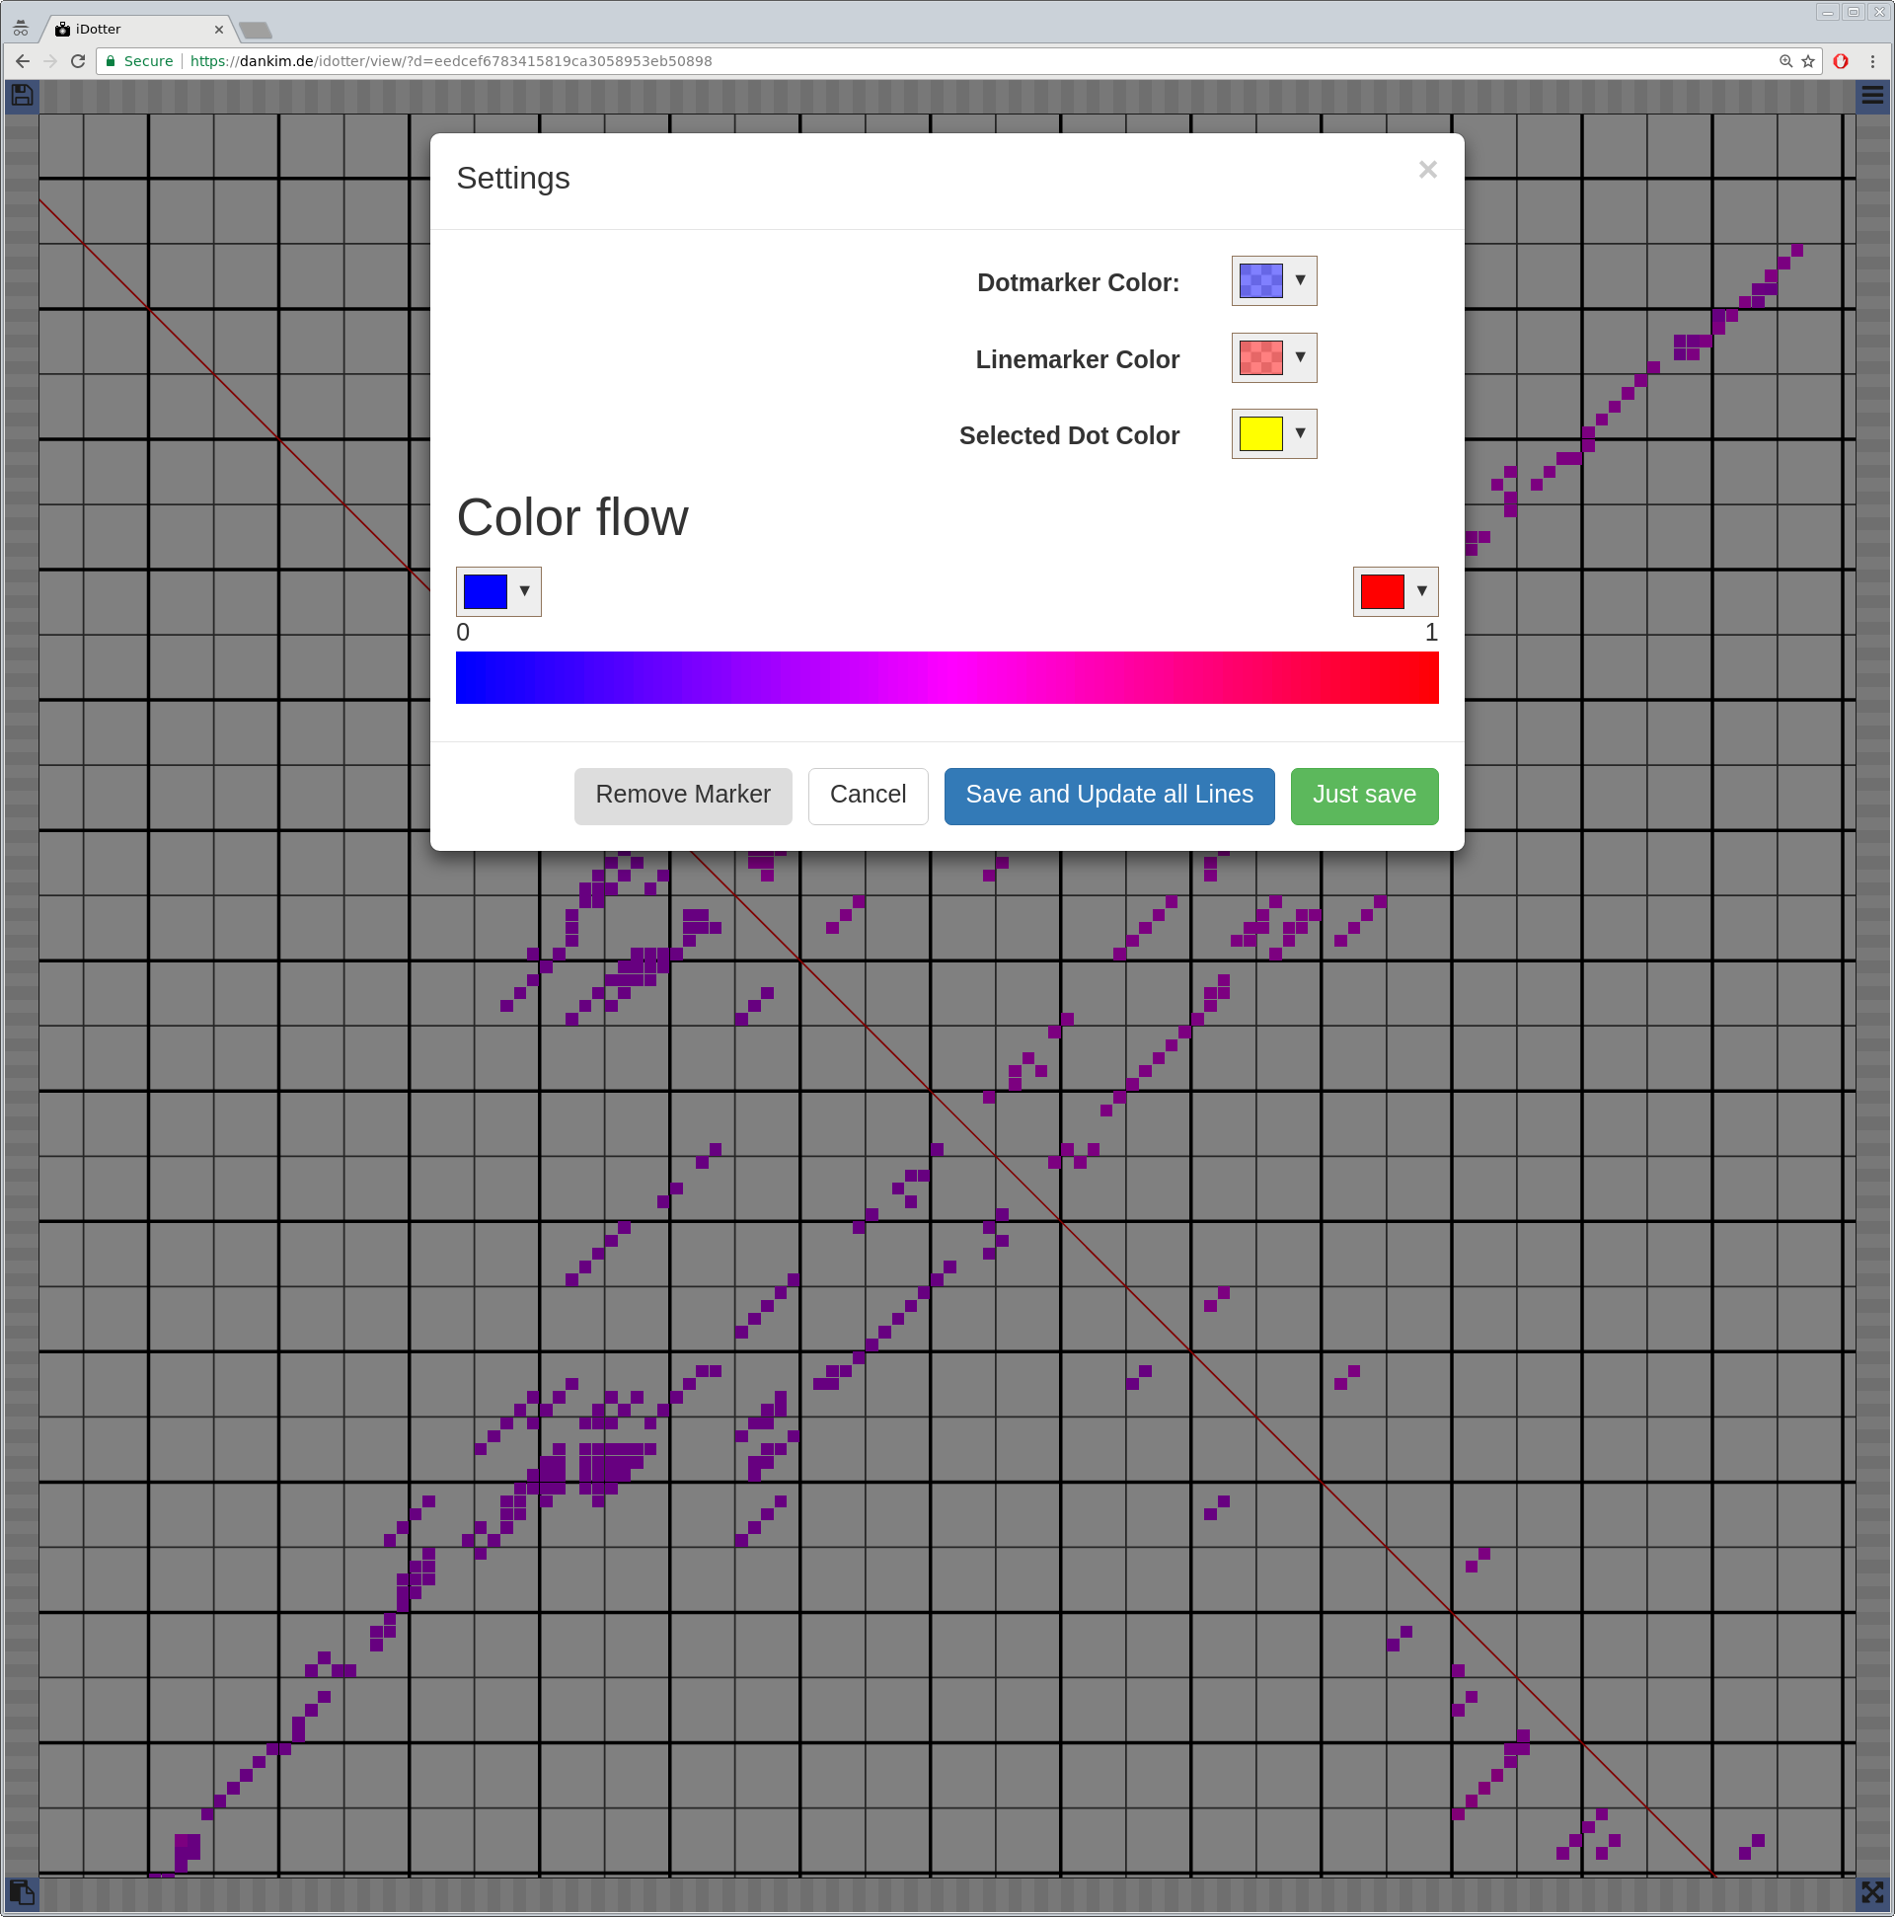Viewport: 1895px width, 1917px height.
Task: Click the save icon in top-left corner
Action: click(22, 95)
